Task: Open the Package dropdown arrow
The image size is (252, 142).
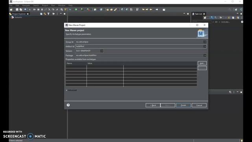Action: coord(205,55)
